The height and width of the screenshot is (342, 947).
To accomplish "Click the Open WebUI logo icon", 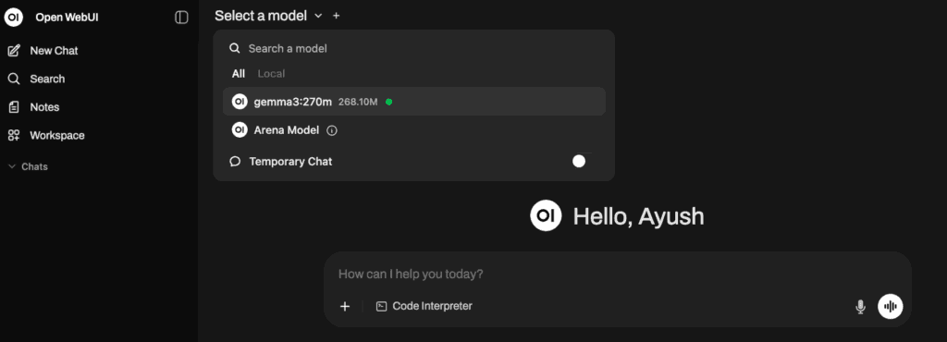I will pos(14,18).
